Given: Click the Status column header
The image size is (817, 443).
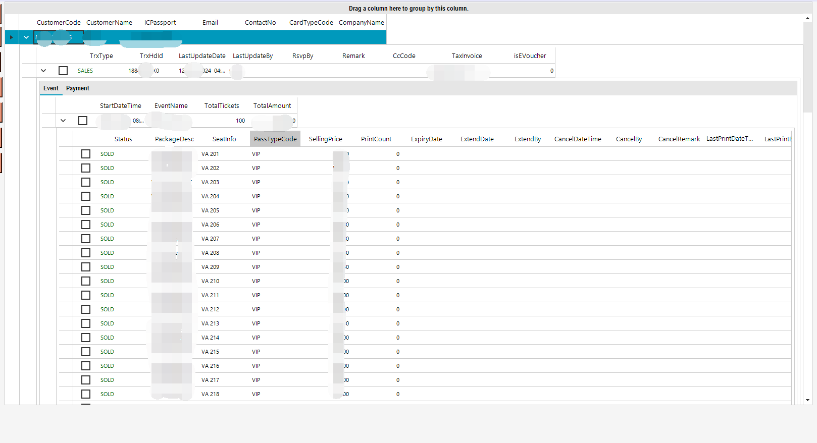Looking at the screenshot, I should 123,139.
